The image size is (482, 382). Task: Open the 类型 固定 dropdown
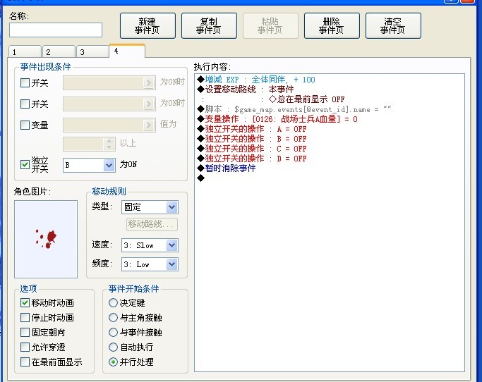150,207
